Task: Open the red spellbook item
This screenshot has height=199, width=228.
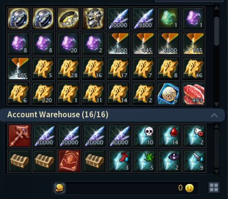Action: tap(69, 161)
